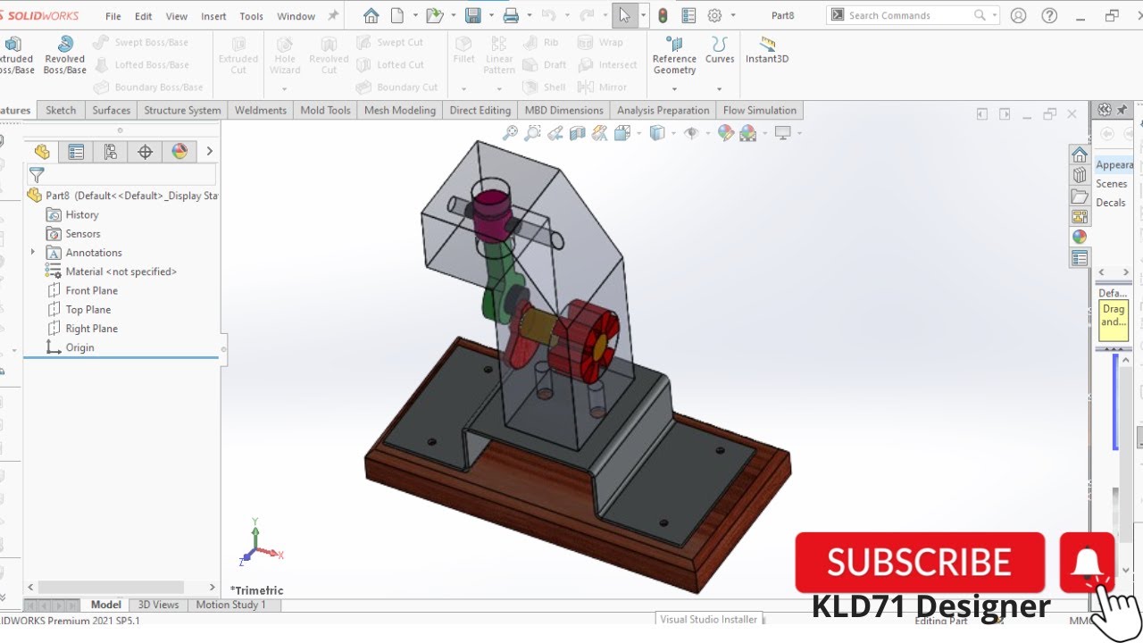1143x643 pixels.
Task: Open the Options gear icon
Action: 714,15
